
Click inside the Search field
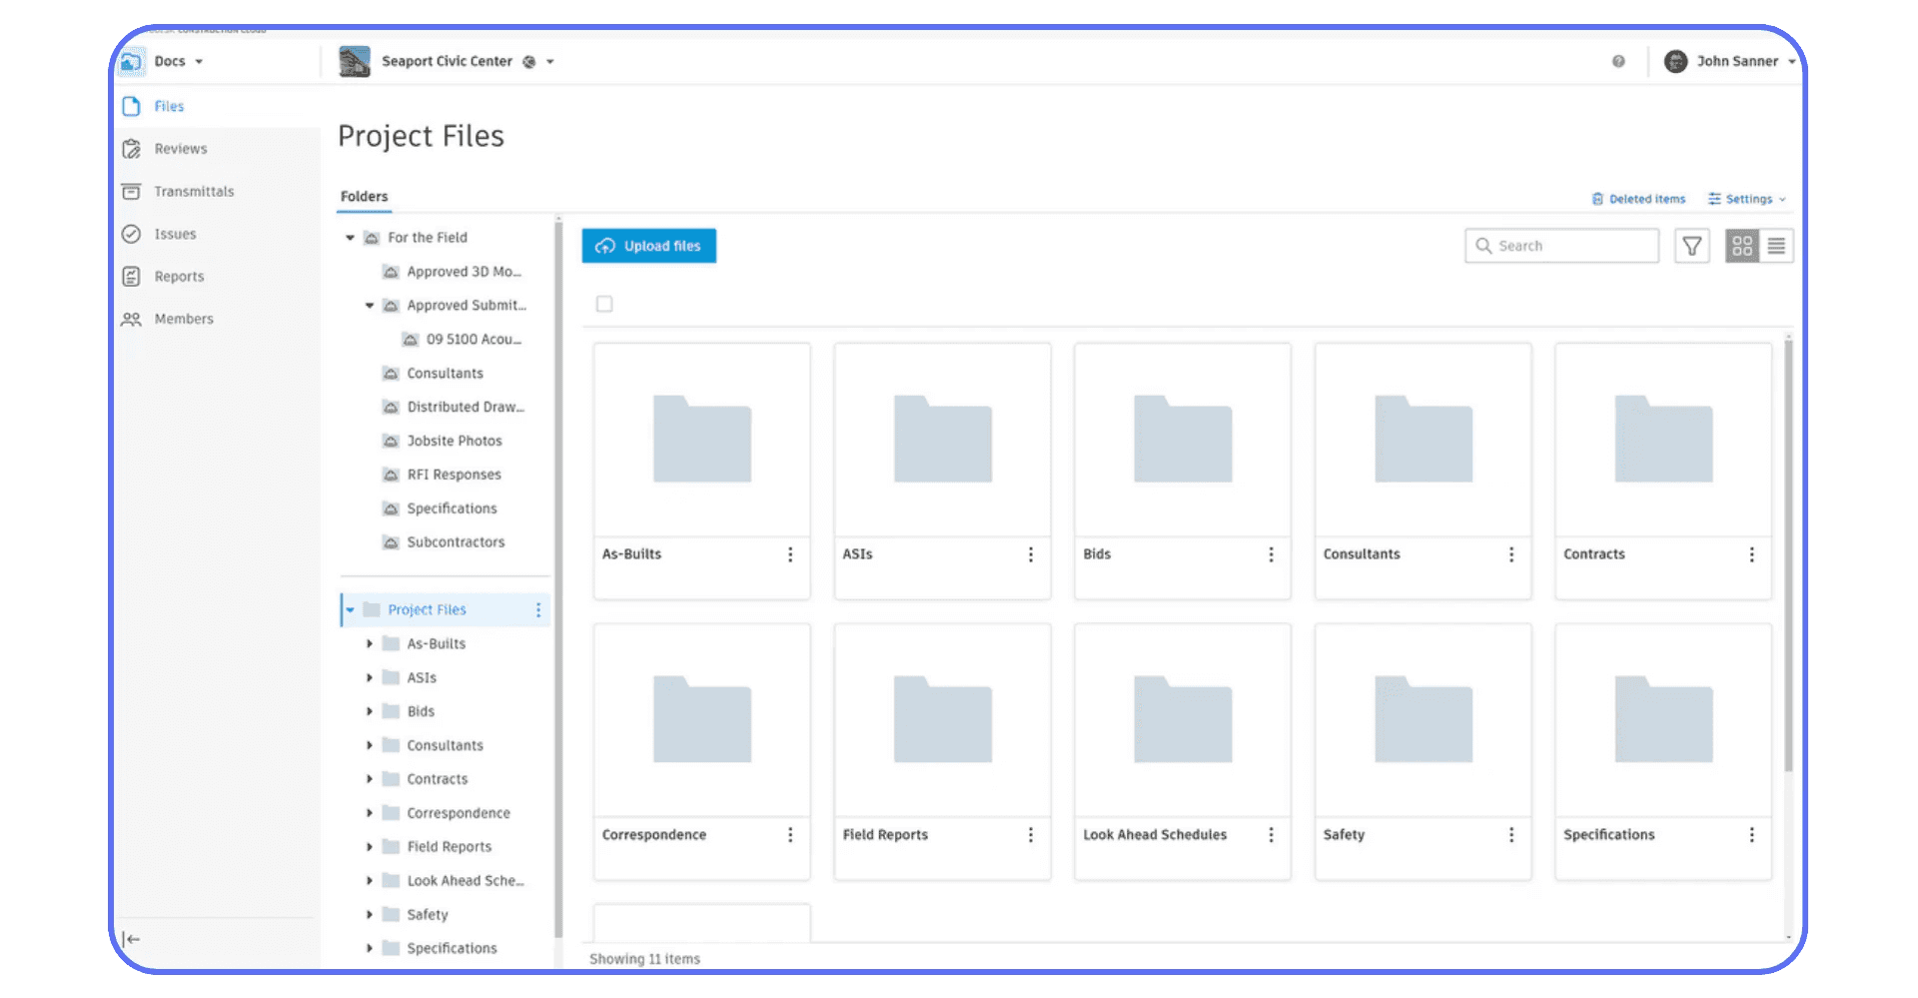click(x=1561, y=245)
